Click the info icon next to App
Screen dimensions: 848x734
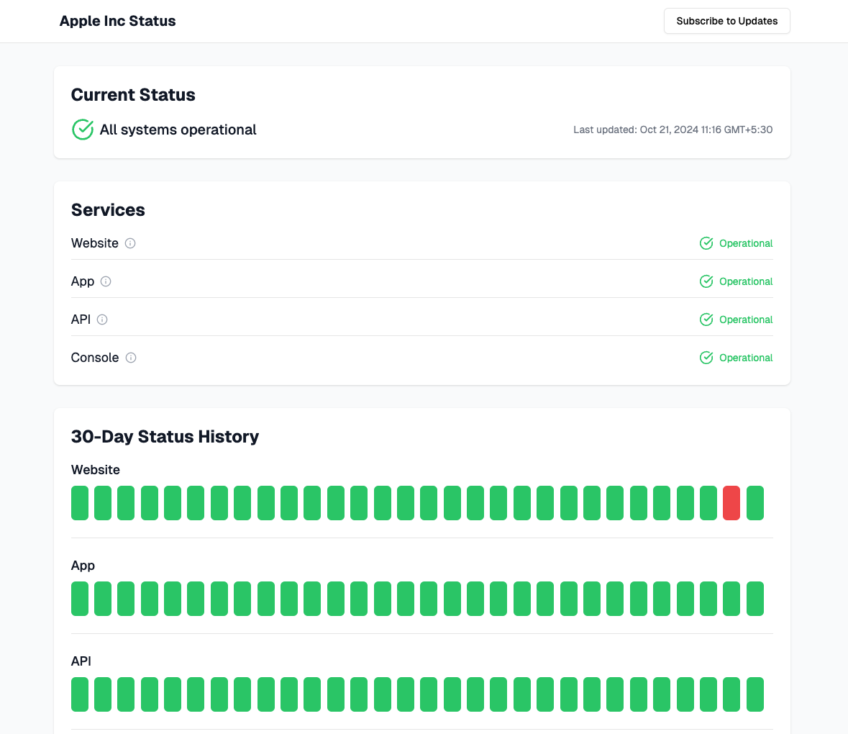(106, 281)
